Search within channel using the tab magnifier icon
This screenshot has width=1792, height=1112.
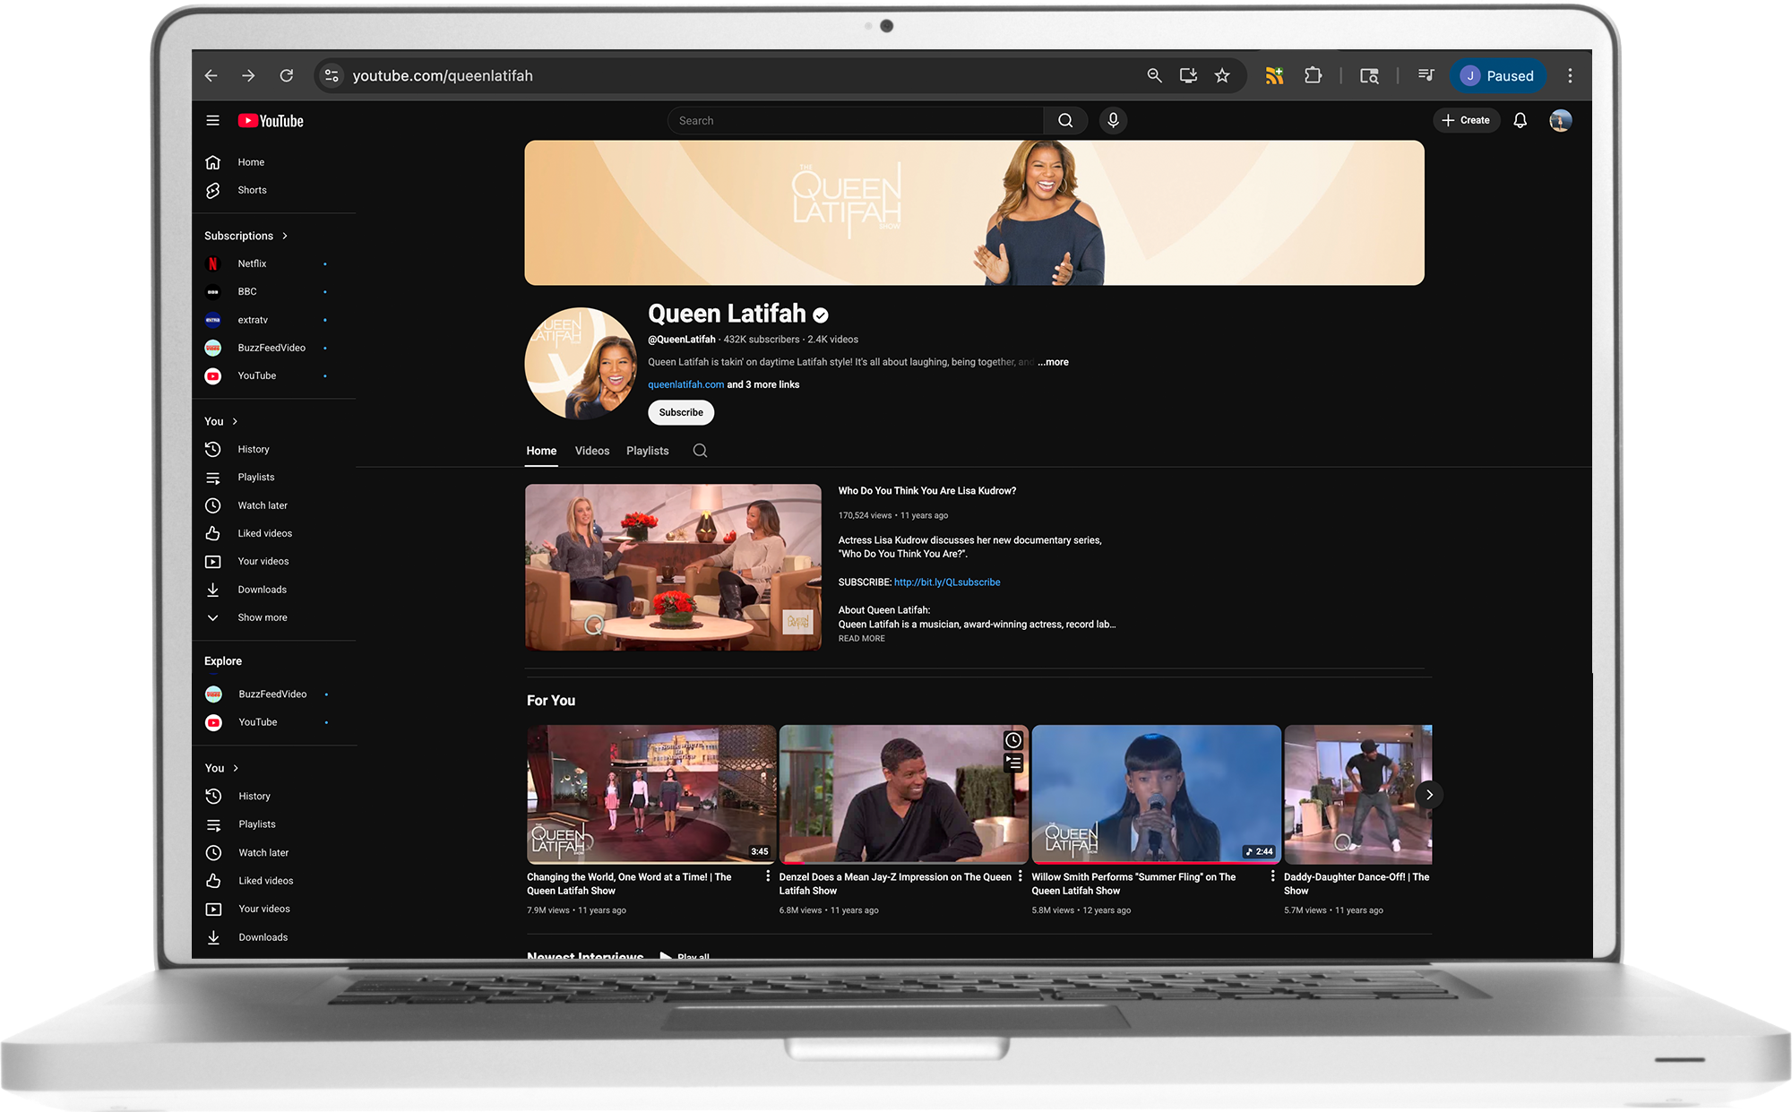[x=700, y=451]
